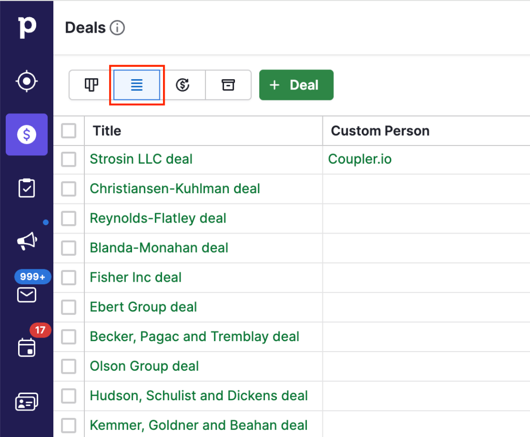This screenshot has height=437, width=530.
Task: Open Blanda-Monahan deal link
Action: coord(159,248)
